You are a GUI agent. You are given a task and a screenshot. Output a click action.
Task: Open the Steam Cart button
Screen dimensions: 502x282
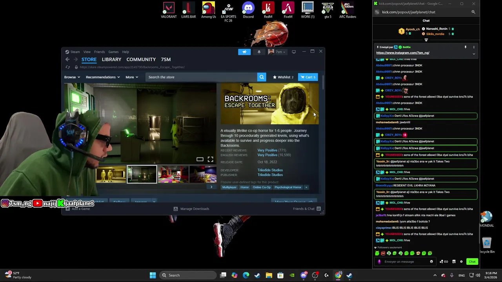click(308, 77)
